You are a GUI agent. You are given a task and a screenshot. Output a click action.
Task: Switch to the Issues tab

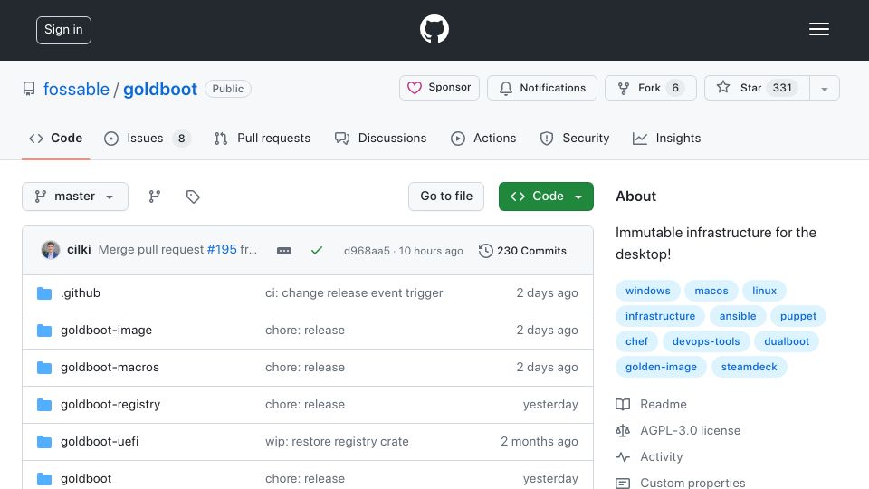pos(147,138)
